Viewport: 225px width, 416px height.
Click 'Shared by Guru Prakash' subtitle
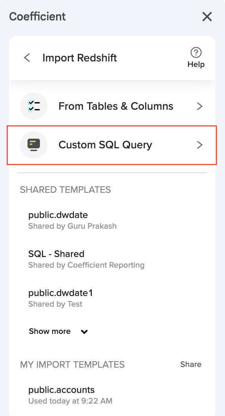pos(72,226)
